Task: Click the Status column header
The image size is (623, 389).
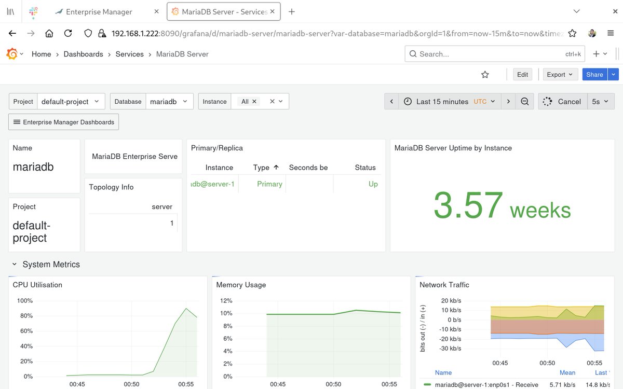Action: point(365,168)
